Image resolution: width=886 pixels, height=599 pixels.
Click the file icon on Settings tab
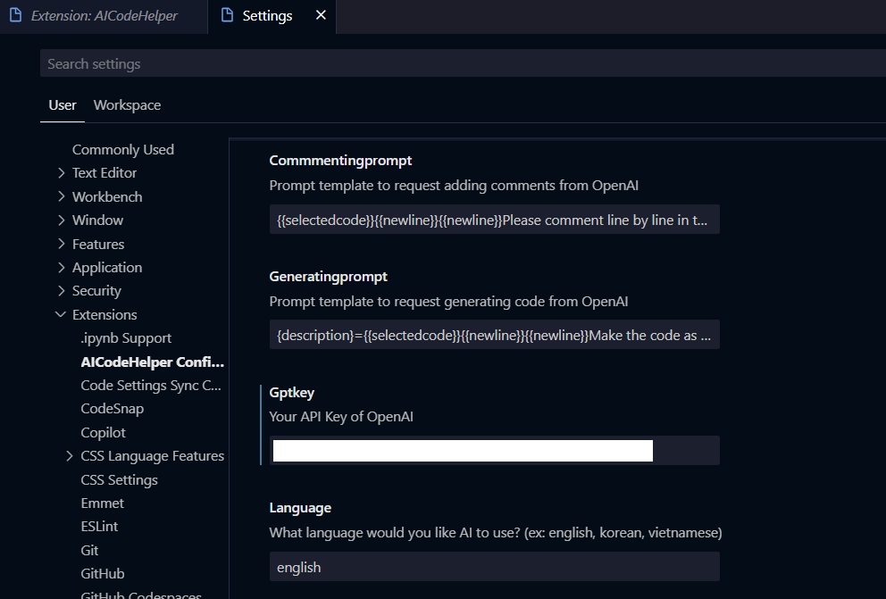[227, 15]
